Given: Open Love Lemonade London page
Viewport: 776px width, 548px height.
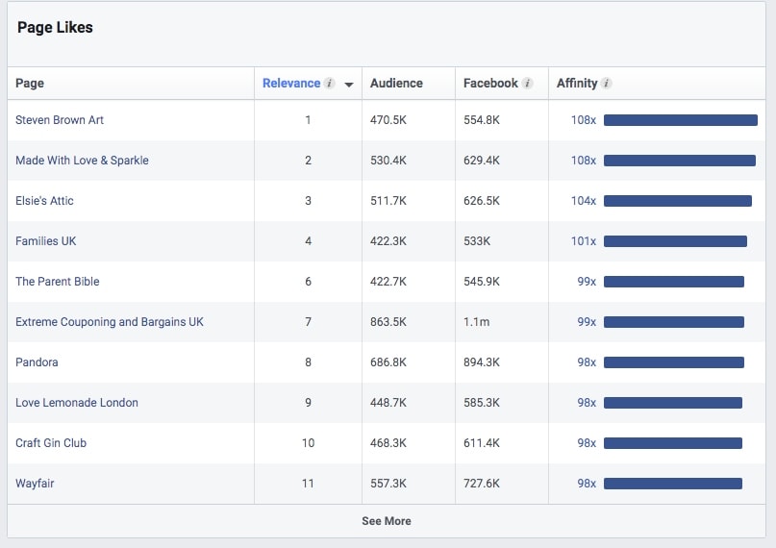Looking at the screenshot, I should (x=77, y=403).
